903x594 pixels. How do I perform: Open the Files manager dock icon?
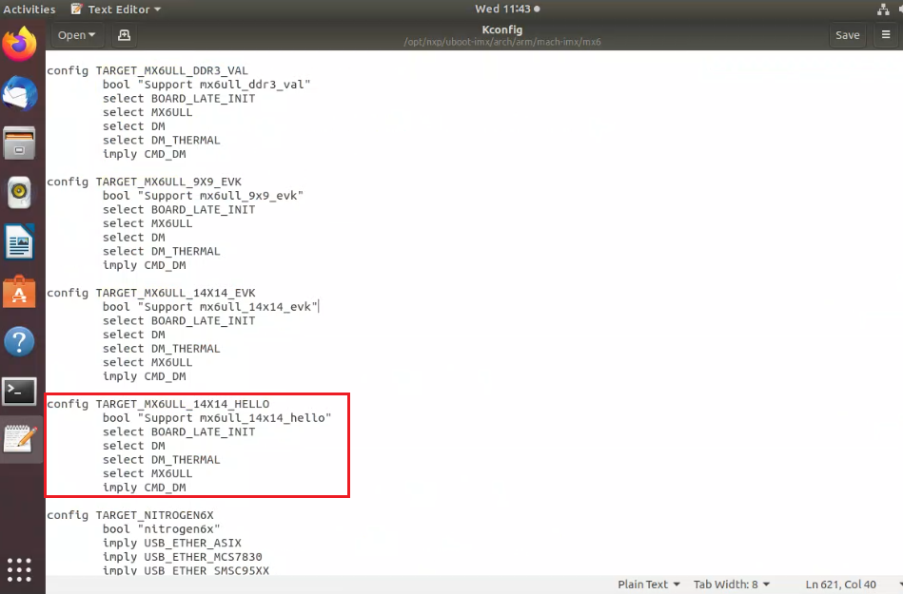click(19, 144)
